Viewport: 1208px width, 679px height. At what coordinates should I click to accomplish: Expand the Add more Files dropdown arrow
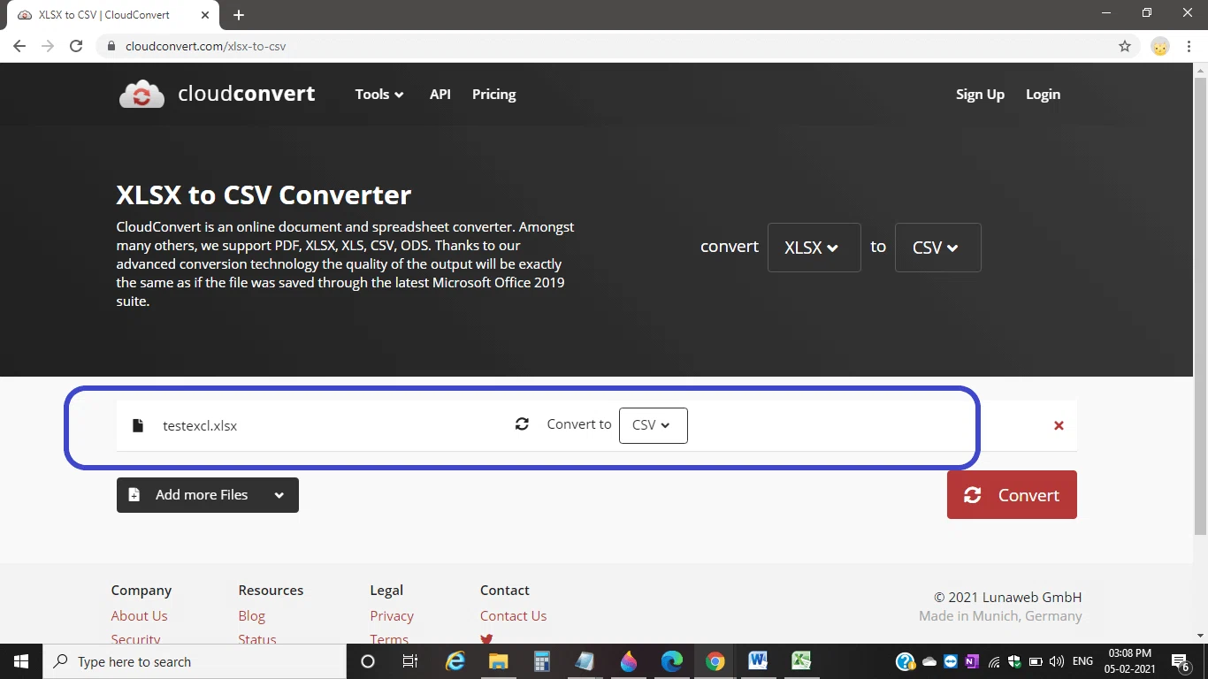(x=279, y=495)
